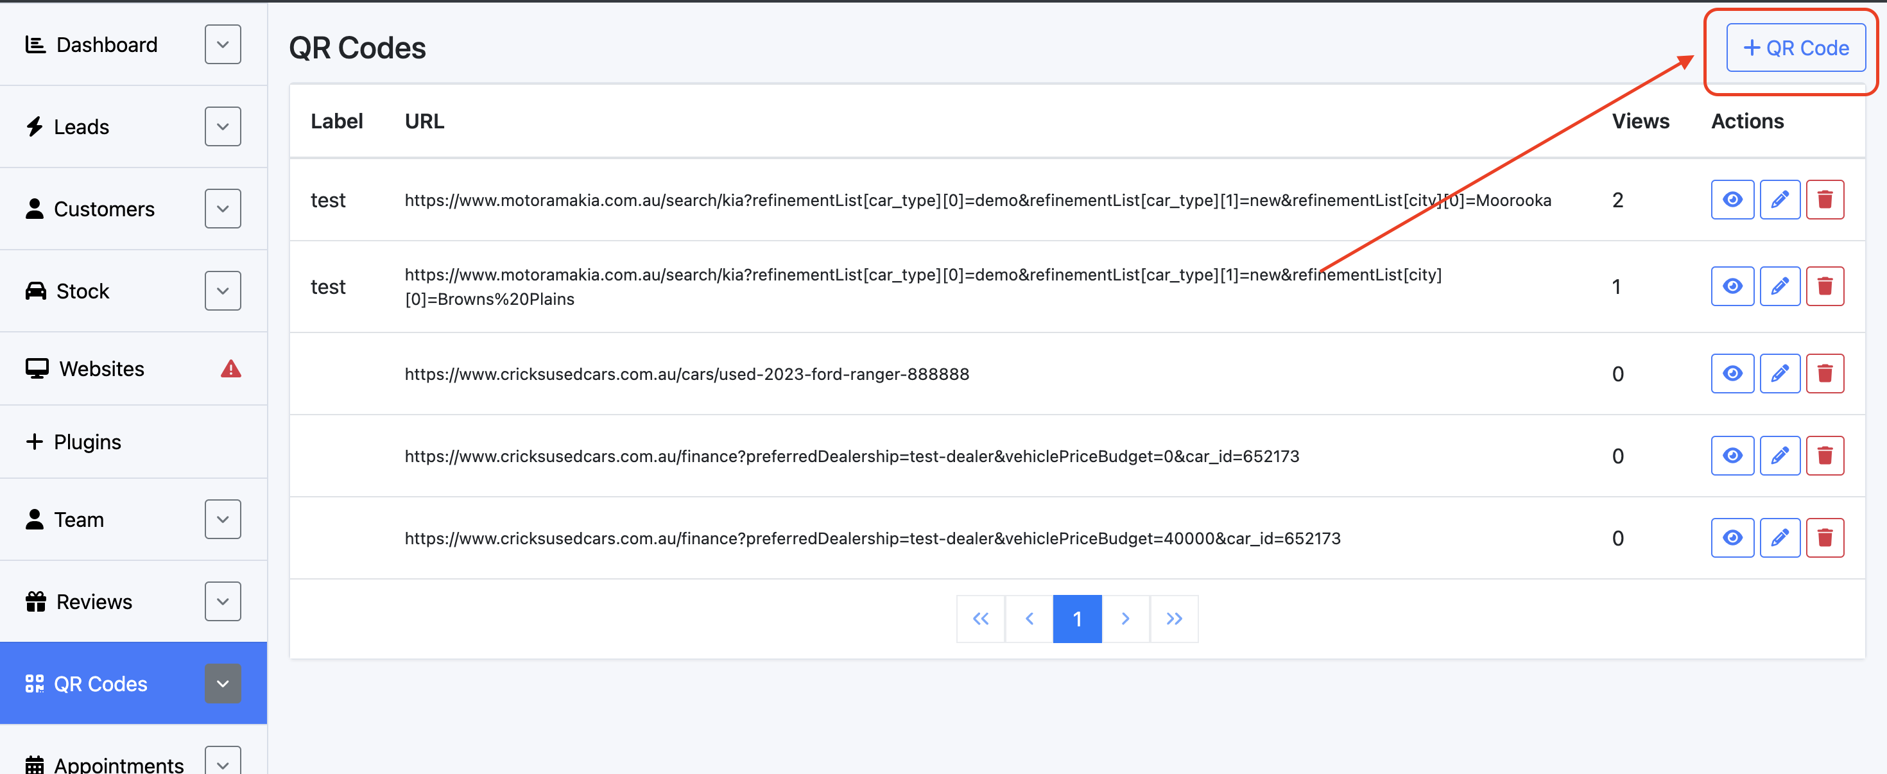
Task: View the Browns Plains QR code eye icon
Action: tap(1732, 286)
